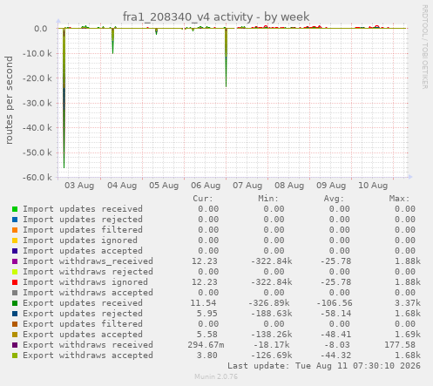Click the ochre Export updates accepted swatch
Image resolution: width=433 pixels, height=386 pixels.
tap(15, 335)
